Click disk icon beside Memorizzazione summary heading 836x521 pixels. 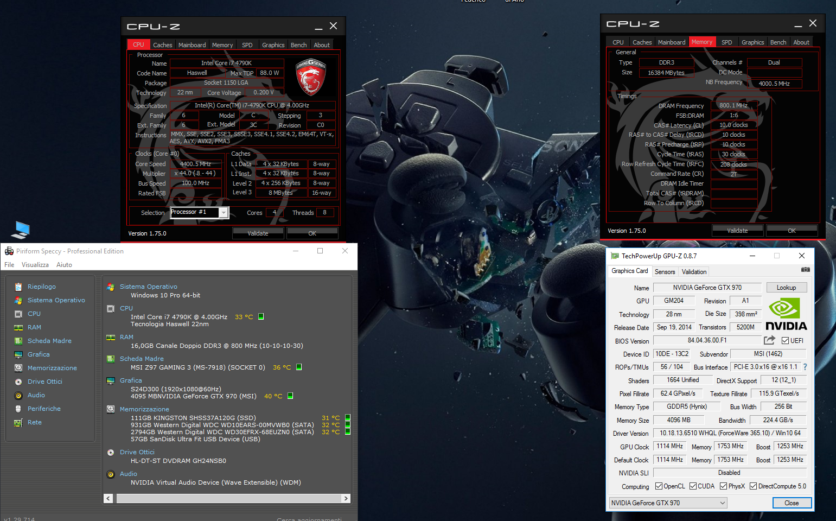[x=111, y=409]
